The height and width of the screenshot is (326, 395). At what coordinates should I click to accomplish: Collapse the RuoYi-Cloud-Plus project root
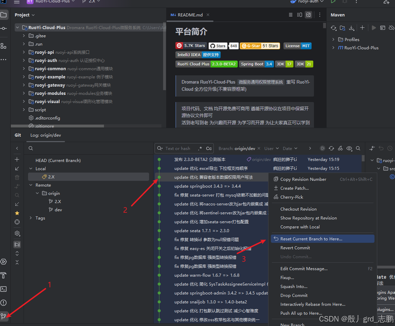[17, 27]
